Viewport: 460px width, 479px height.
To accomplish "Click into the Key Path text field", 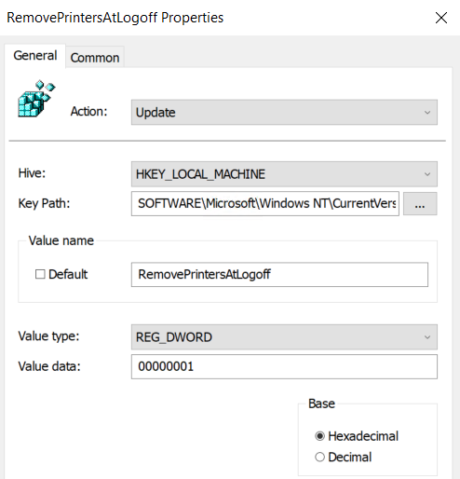I will [265, 204].
